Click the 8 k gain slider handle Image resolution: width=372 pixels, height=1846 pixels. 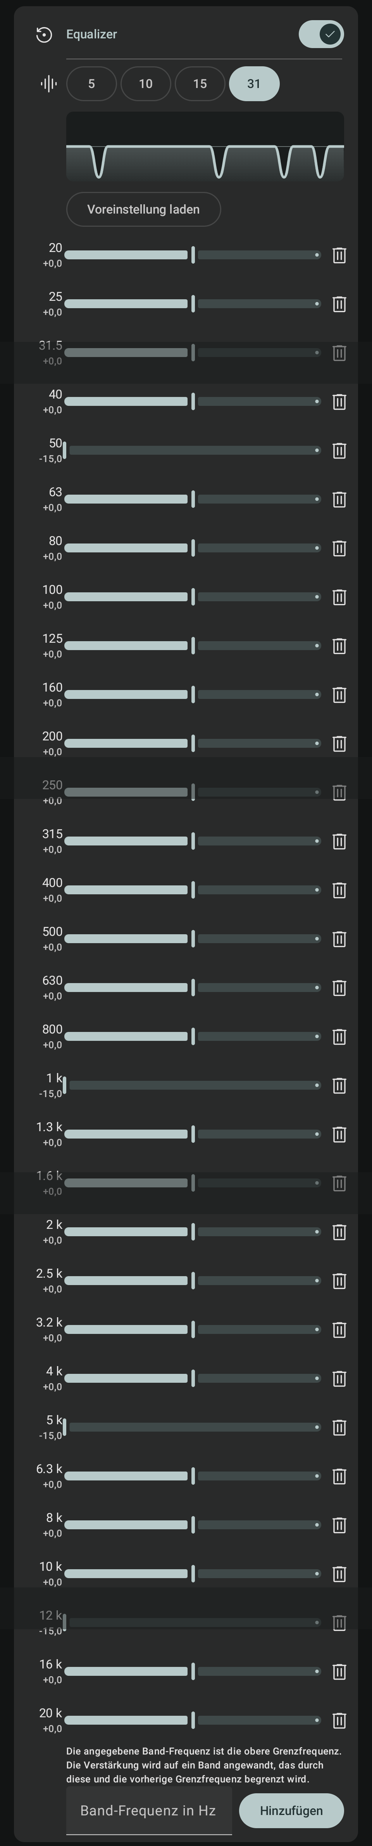tap(193, 1525)
